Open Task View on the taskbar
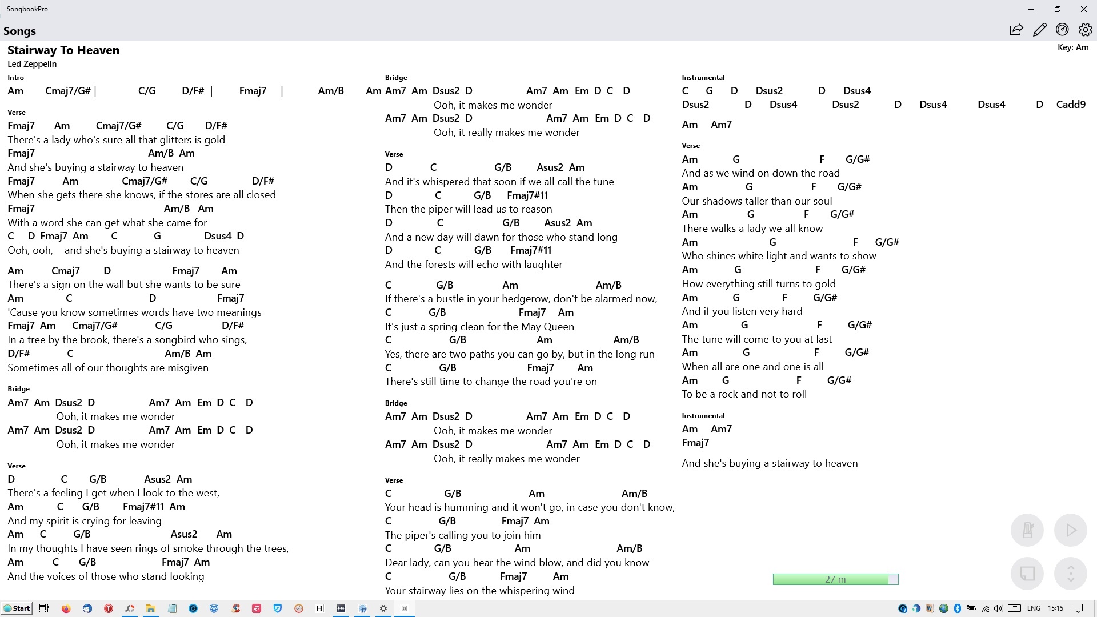The image size is (1097, 617). [44, 608]
